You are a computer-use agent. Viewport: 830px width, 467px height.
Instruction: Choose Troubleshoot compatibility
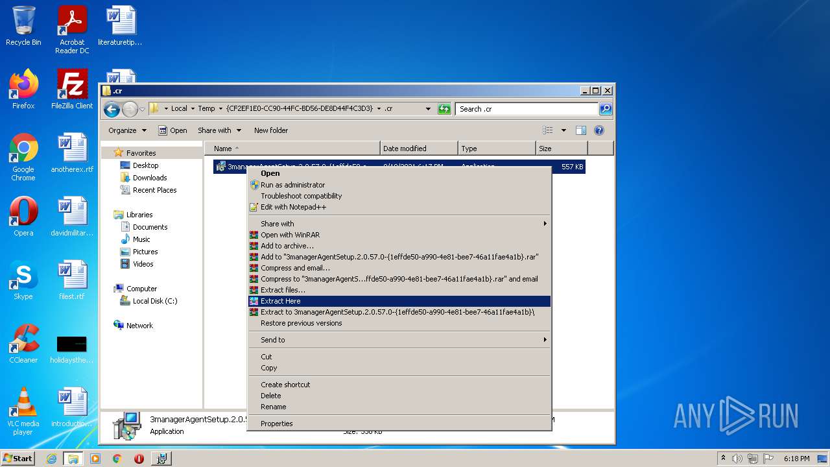coord(399,196)
